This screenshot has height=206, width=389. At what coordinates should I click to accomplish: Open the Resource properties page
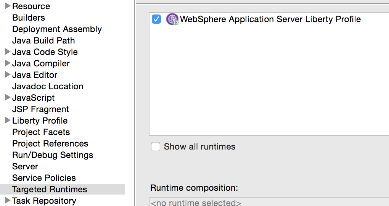coord(31,6)
